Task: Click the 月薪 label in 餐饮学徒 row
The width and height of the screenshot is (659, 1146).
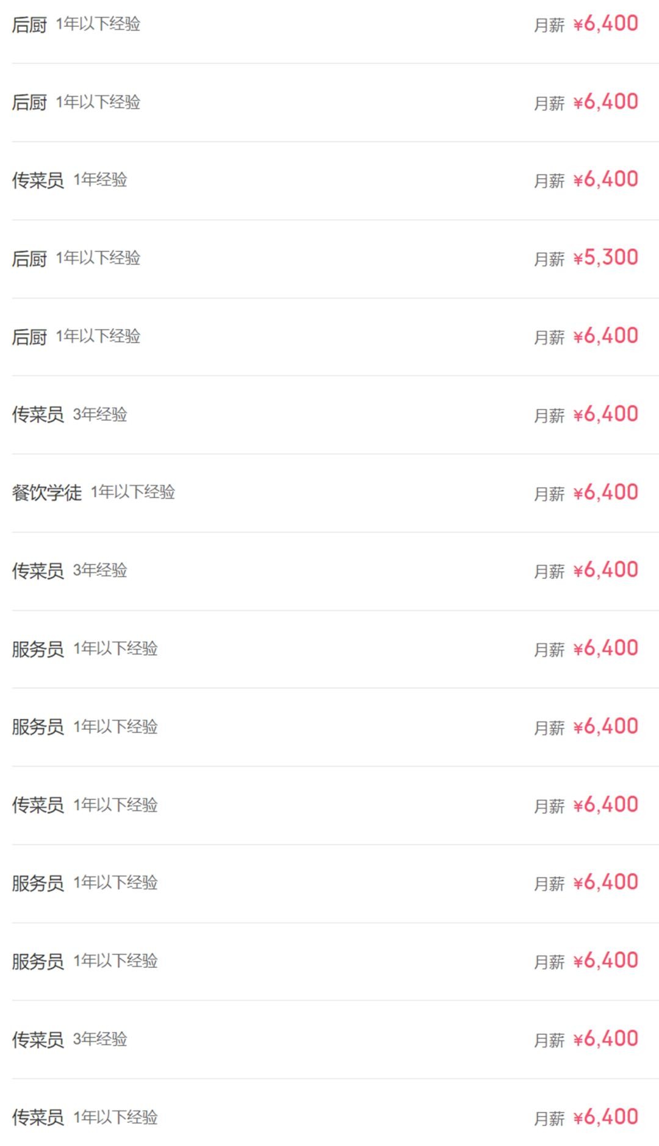Action: (x=549, y=494)
